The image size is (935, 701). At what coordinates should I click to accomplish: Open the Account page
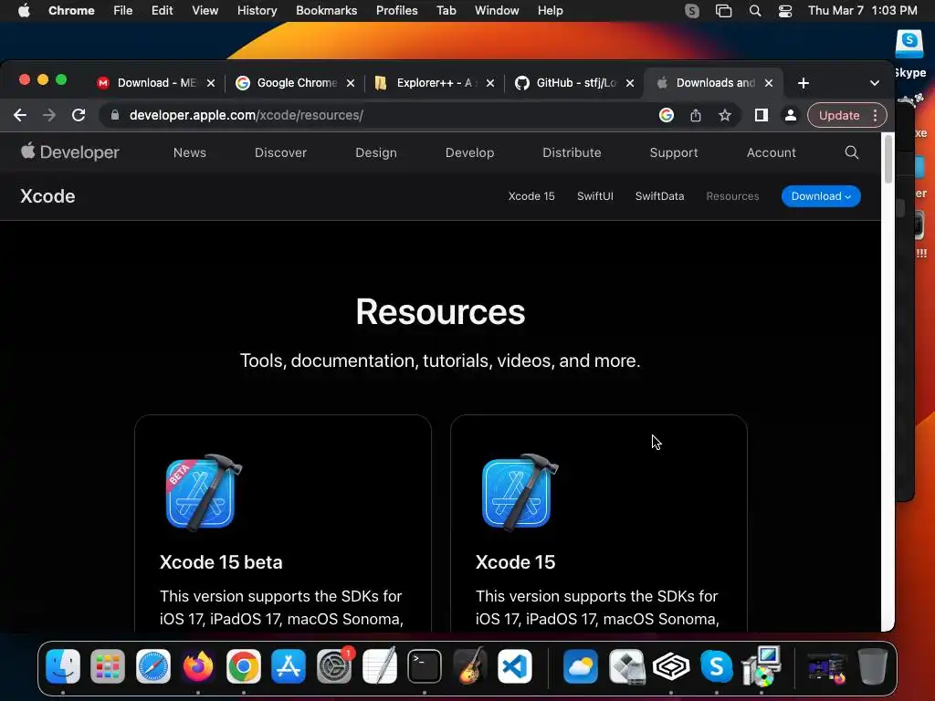click(771, 152)
